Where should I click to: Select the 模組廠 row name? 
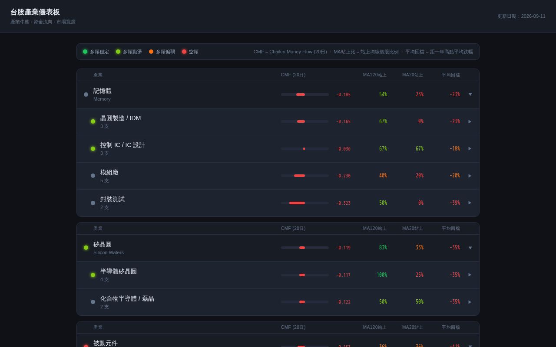point(109,172)
